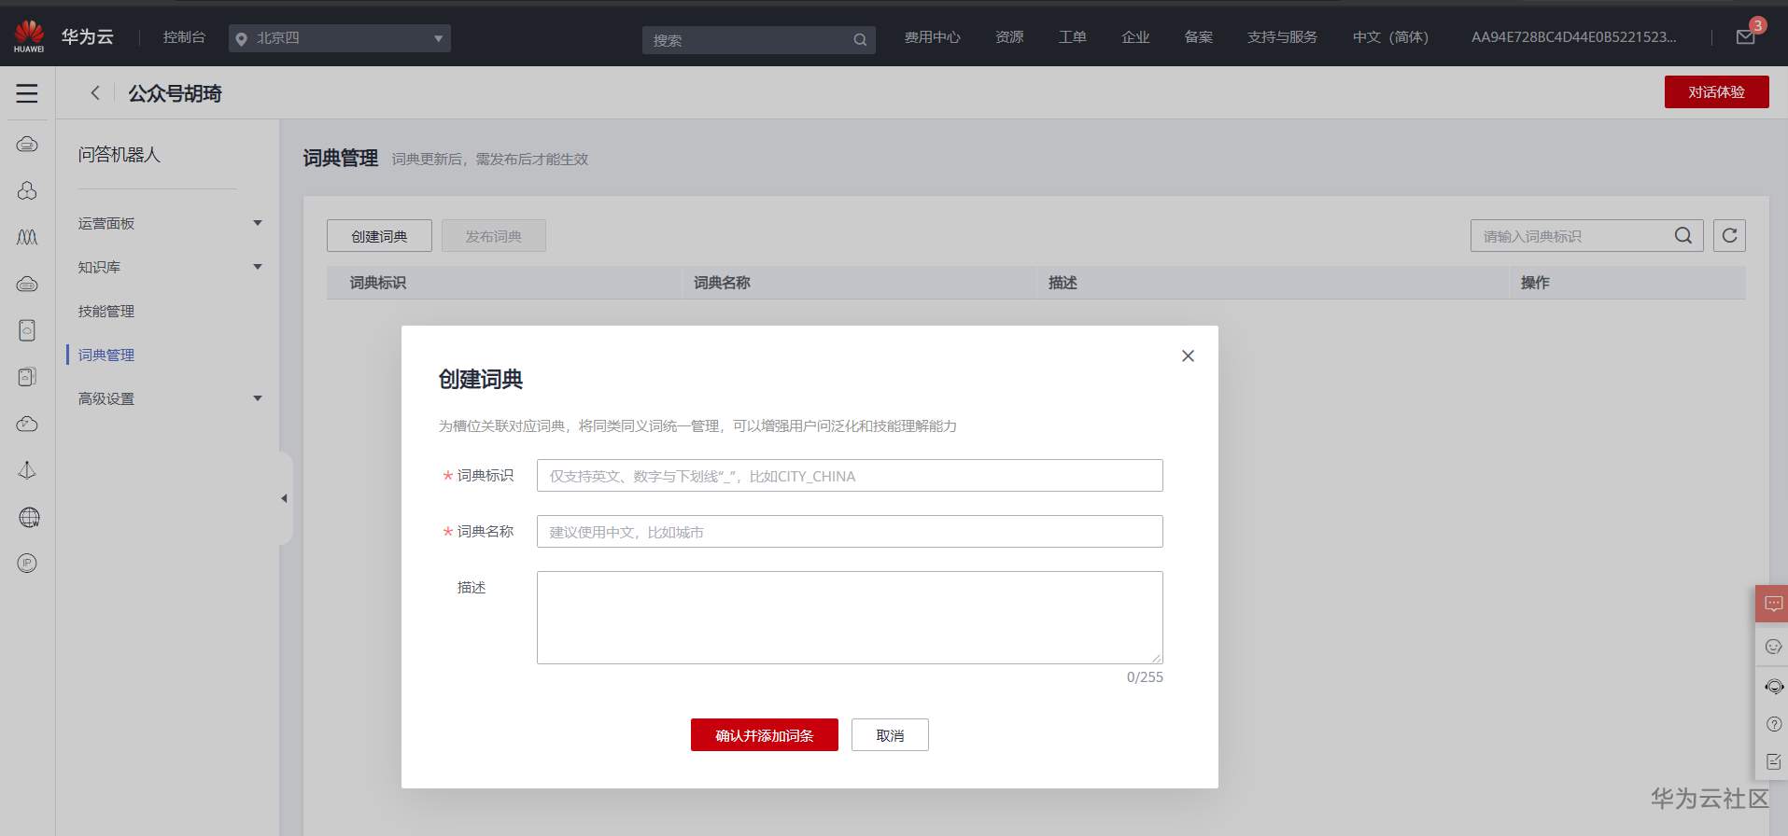Click the globe icon in left rail

coord(29,517)
